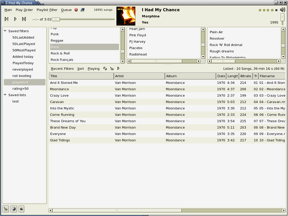Toggle the yin-yang invert button
The width and height of the screenshot is (288, 216).
point(14,209)
